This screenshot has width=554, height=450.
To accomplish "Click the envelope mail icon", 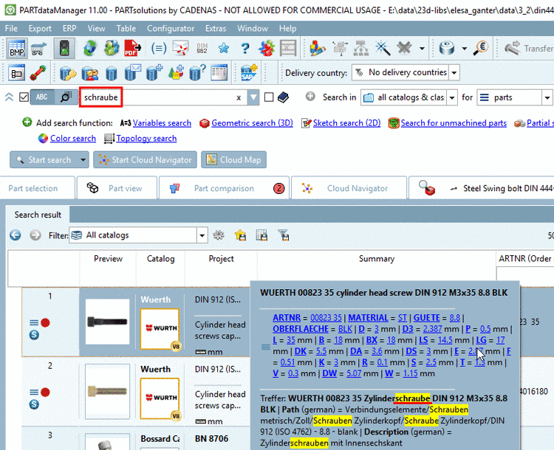I will click(x=180, y=48).
